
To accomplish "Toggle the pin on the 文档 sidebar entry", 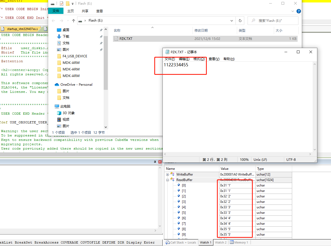I will click(101, 43).
